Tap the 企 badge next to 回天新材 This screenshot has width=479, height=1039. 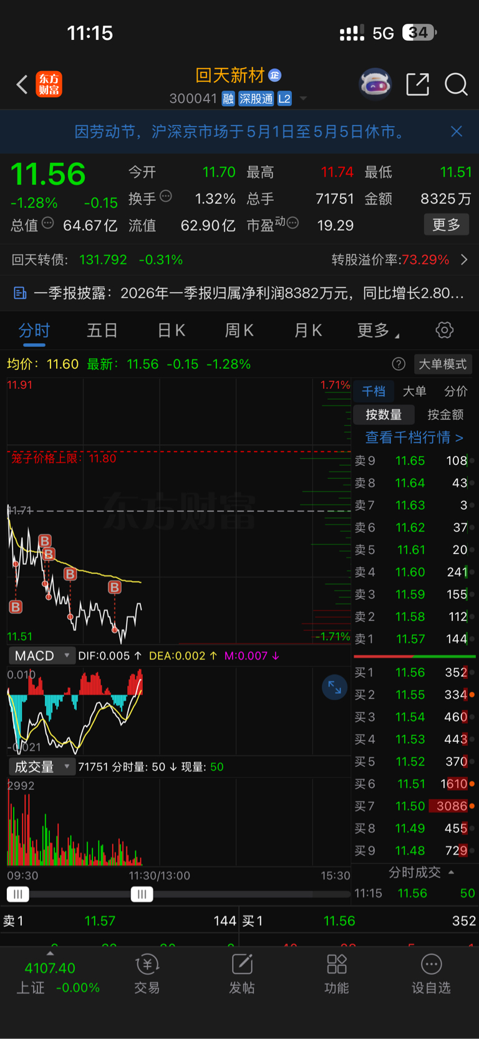[x=275, y=76]
